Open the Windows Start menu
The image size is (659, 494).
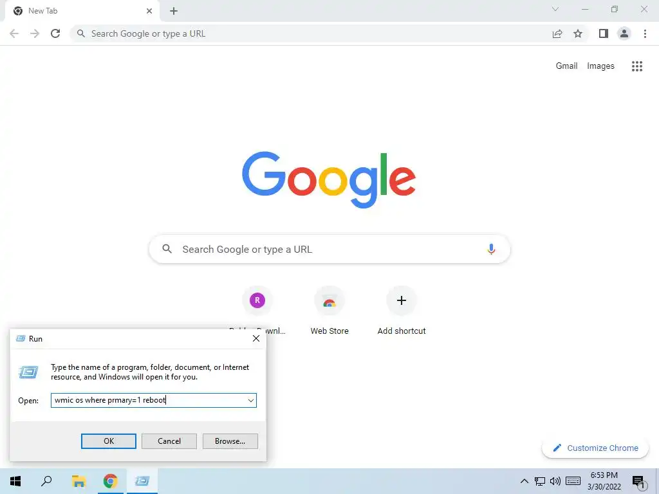tap(15, 481)
